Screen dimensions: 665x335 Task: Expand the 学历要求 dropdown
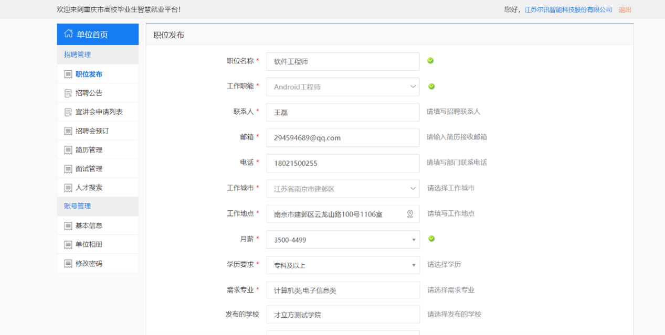point(413,265)
